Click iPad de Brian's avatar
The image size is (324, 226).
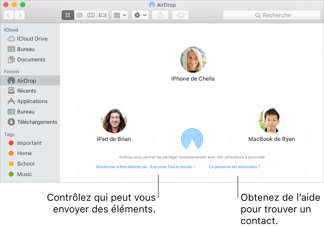pos(114,120)
